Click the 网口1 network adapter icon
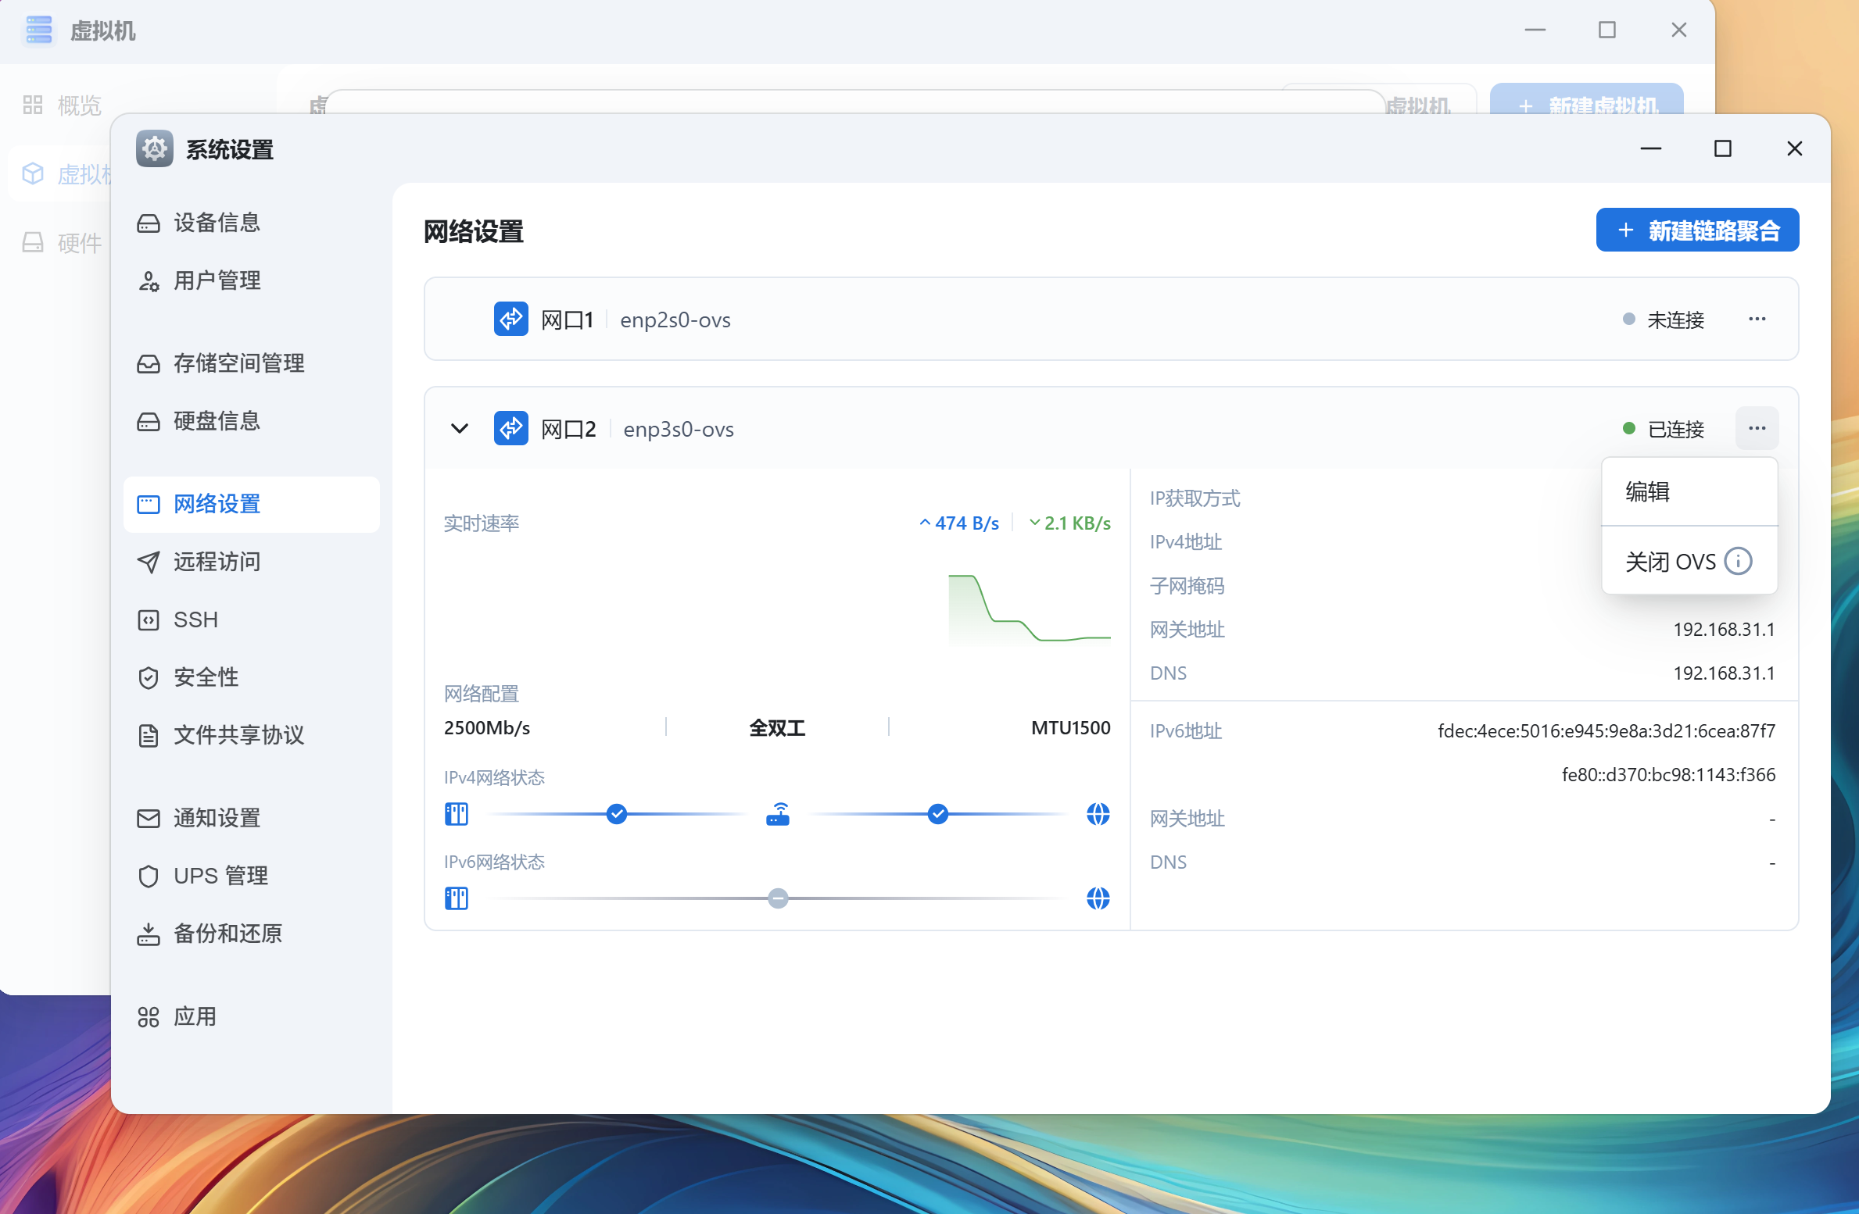Viewport: 1859px width, 1214px height. coord(510,319)
